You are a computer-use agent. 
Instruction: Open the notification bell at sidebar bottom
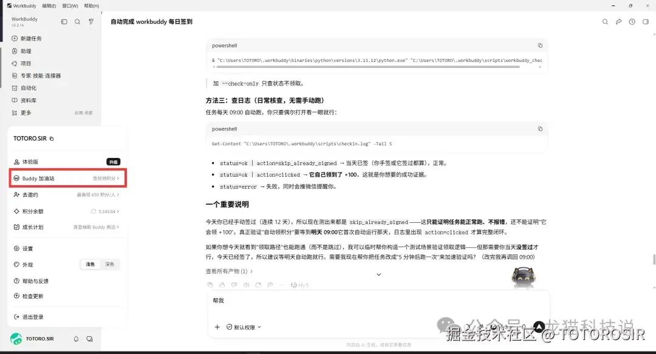click(x=76, y=339)
